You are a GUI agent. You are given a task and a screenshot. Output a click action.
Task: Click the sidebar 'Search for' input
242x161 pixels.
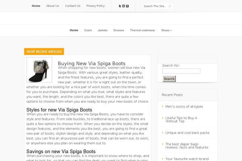[x=181, y=71]
